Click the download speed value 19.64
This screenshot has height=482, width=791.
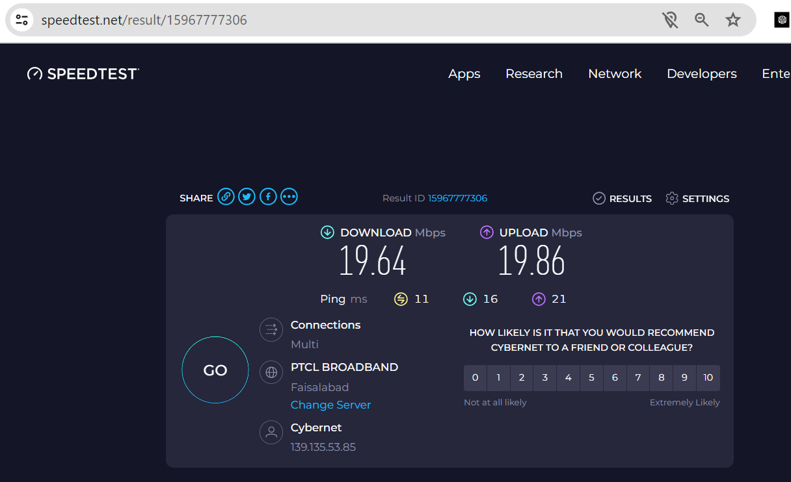coord(373,261)
